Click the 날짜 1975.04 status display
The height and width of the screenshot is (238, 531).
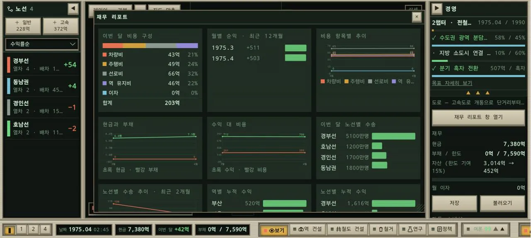pyautogui.click(x=84, y=229)
